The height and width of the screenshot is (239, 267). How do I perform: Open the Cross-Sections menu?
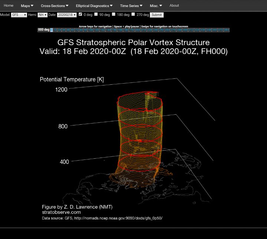[x=55, y=6]
